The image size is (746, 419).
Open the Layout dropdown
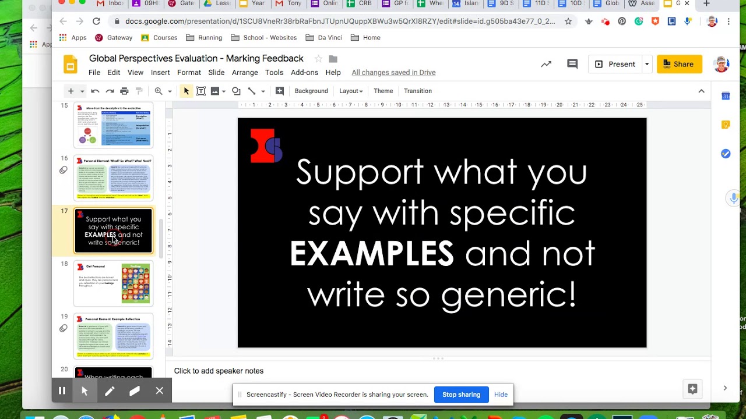351,91
